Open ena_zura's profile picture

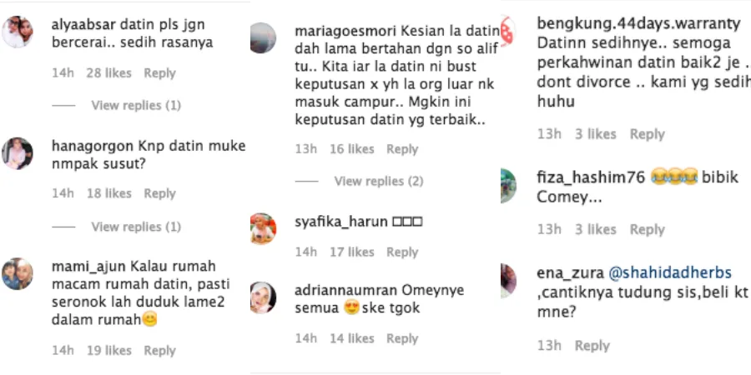[x=508, y=281]
